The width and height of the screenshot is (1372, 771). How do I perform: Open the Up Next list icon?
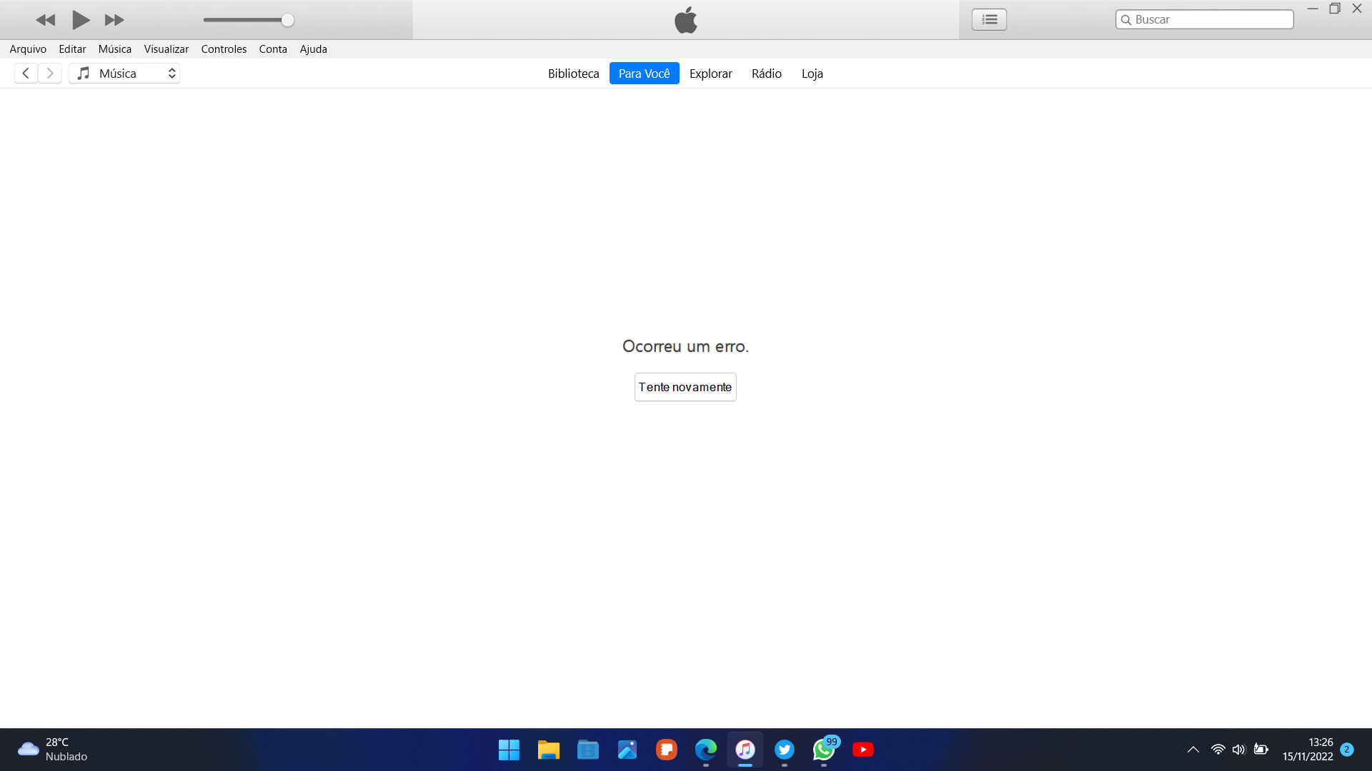point(989,19)
